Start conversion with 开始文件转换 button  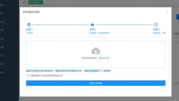(96, 83)
